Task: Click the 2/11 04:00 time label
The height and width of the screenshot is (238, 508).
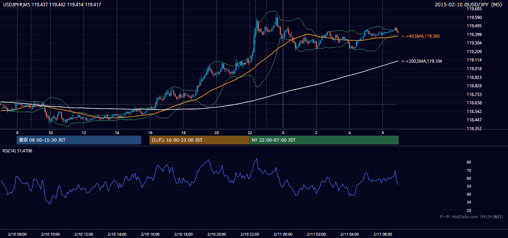Action: point(349,234)
